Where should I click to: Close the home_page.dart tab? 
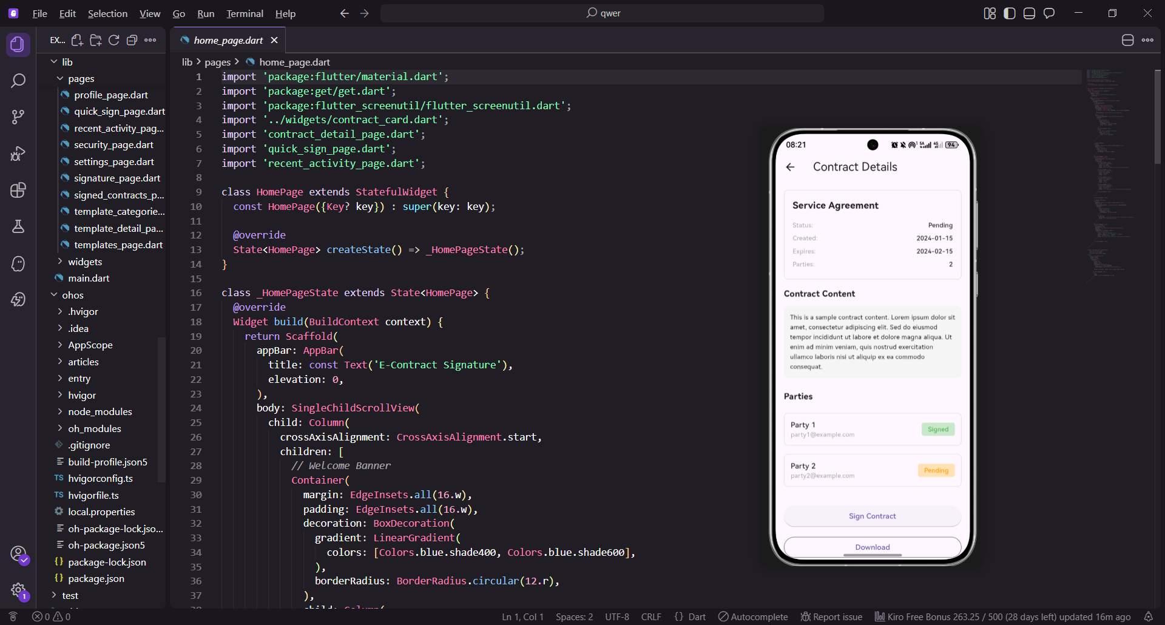click(274, 40)
